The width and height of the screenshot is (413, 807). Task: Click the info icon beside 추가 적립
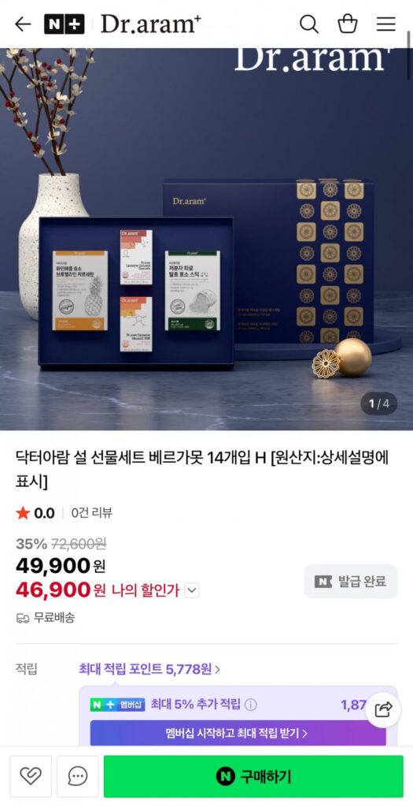[251, 705]
